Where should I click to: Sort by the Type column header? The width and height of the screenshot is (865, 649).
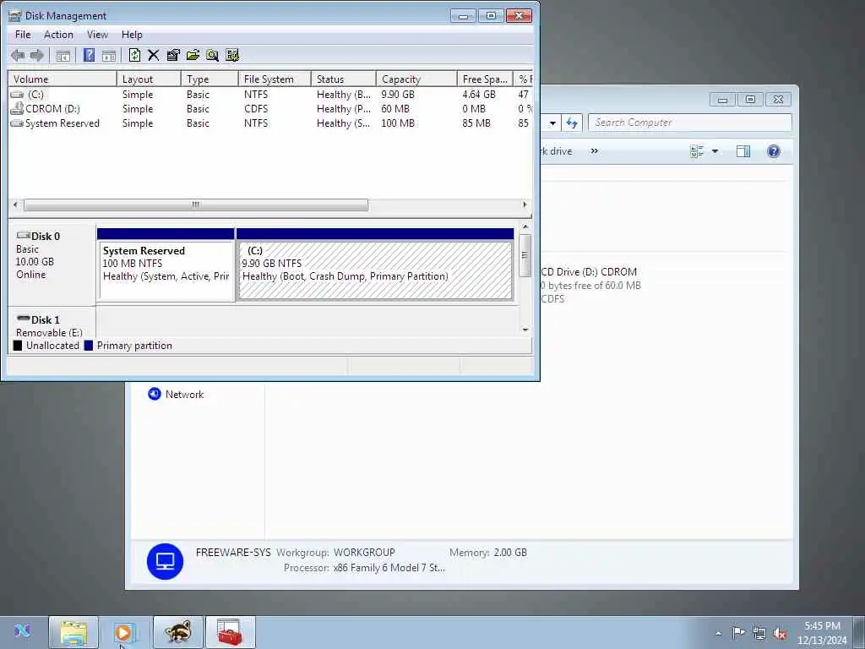pos(209,79)
